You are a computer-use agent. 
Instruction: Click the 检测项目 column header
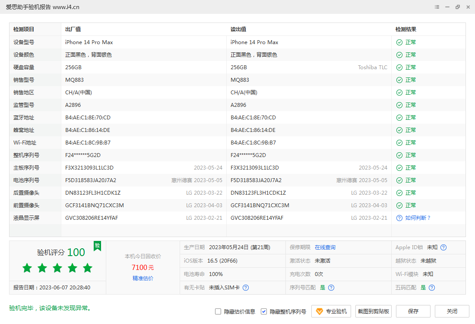[24, 29]
